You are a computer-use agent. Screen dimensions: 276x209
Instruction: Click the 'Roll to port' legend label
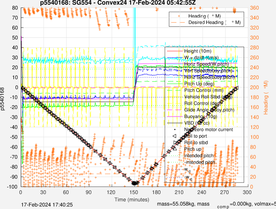(x=196, y=136)
